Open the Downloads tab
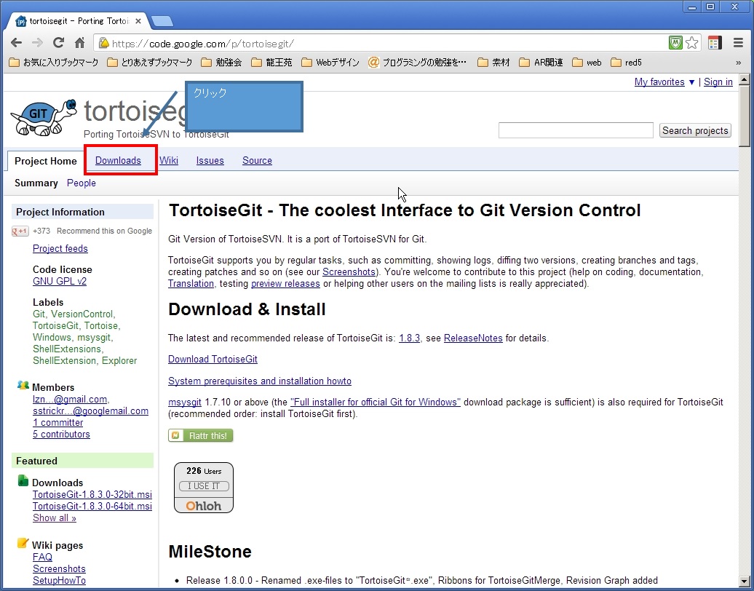 (119, 161)
